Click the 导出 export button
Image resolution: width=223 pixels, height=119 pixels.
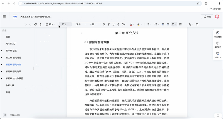pyautogui.click(x=207, y=17)
